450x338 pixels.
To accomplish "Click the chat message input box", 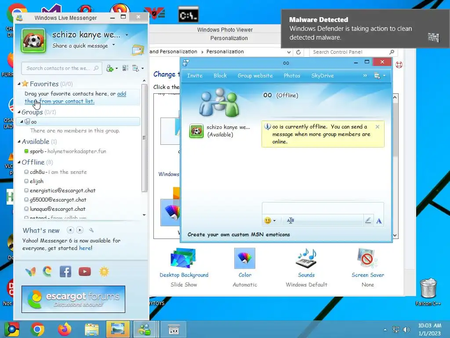I will [323, 208].
